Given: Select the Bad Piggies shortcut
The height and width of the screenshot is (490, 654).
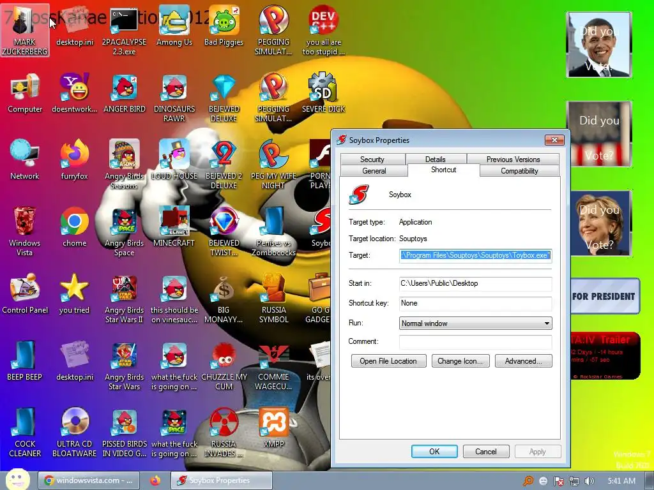Looking at the screenshot, I should (224, 26).
